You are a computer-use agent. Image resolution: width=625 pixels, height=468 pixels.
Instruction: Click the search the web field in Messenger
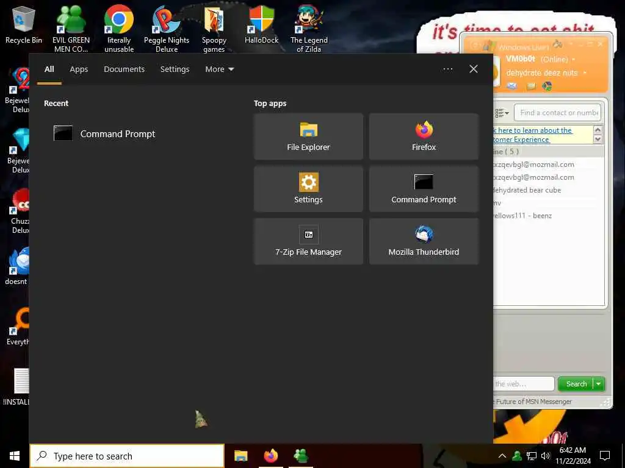pos(523,384)
